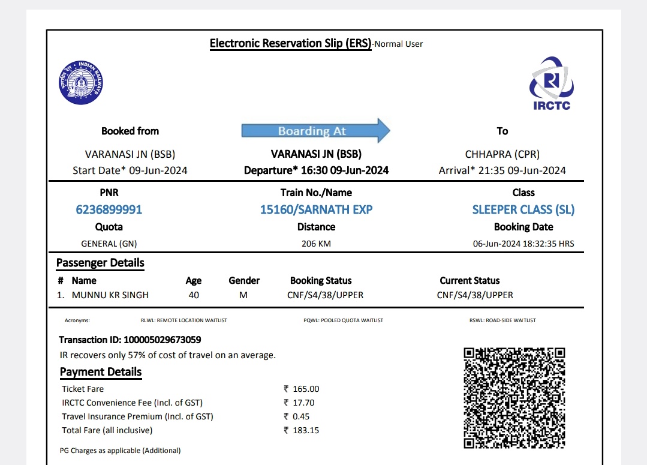
Task: Click the 'Booking Date' label
Action: pyautogui.click(x=523, y=227)
